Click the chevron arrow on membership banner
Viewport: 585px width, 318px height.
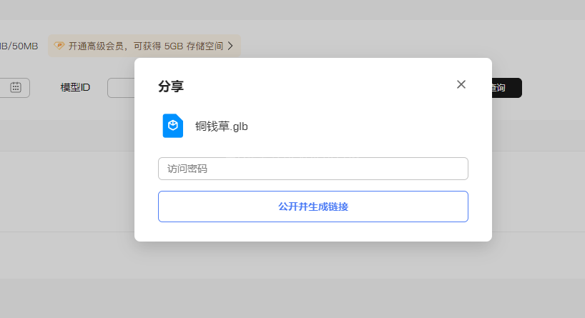230,46
